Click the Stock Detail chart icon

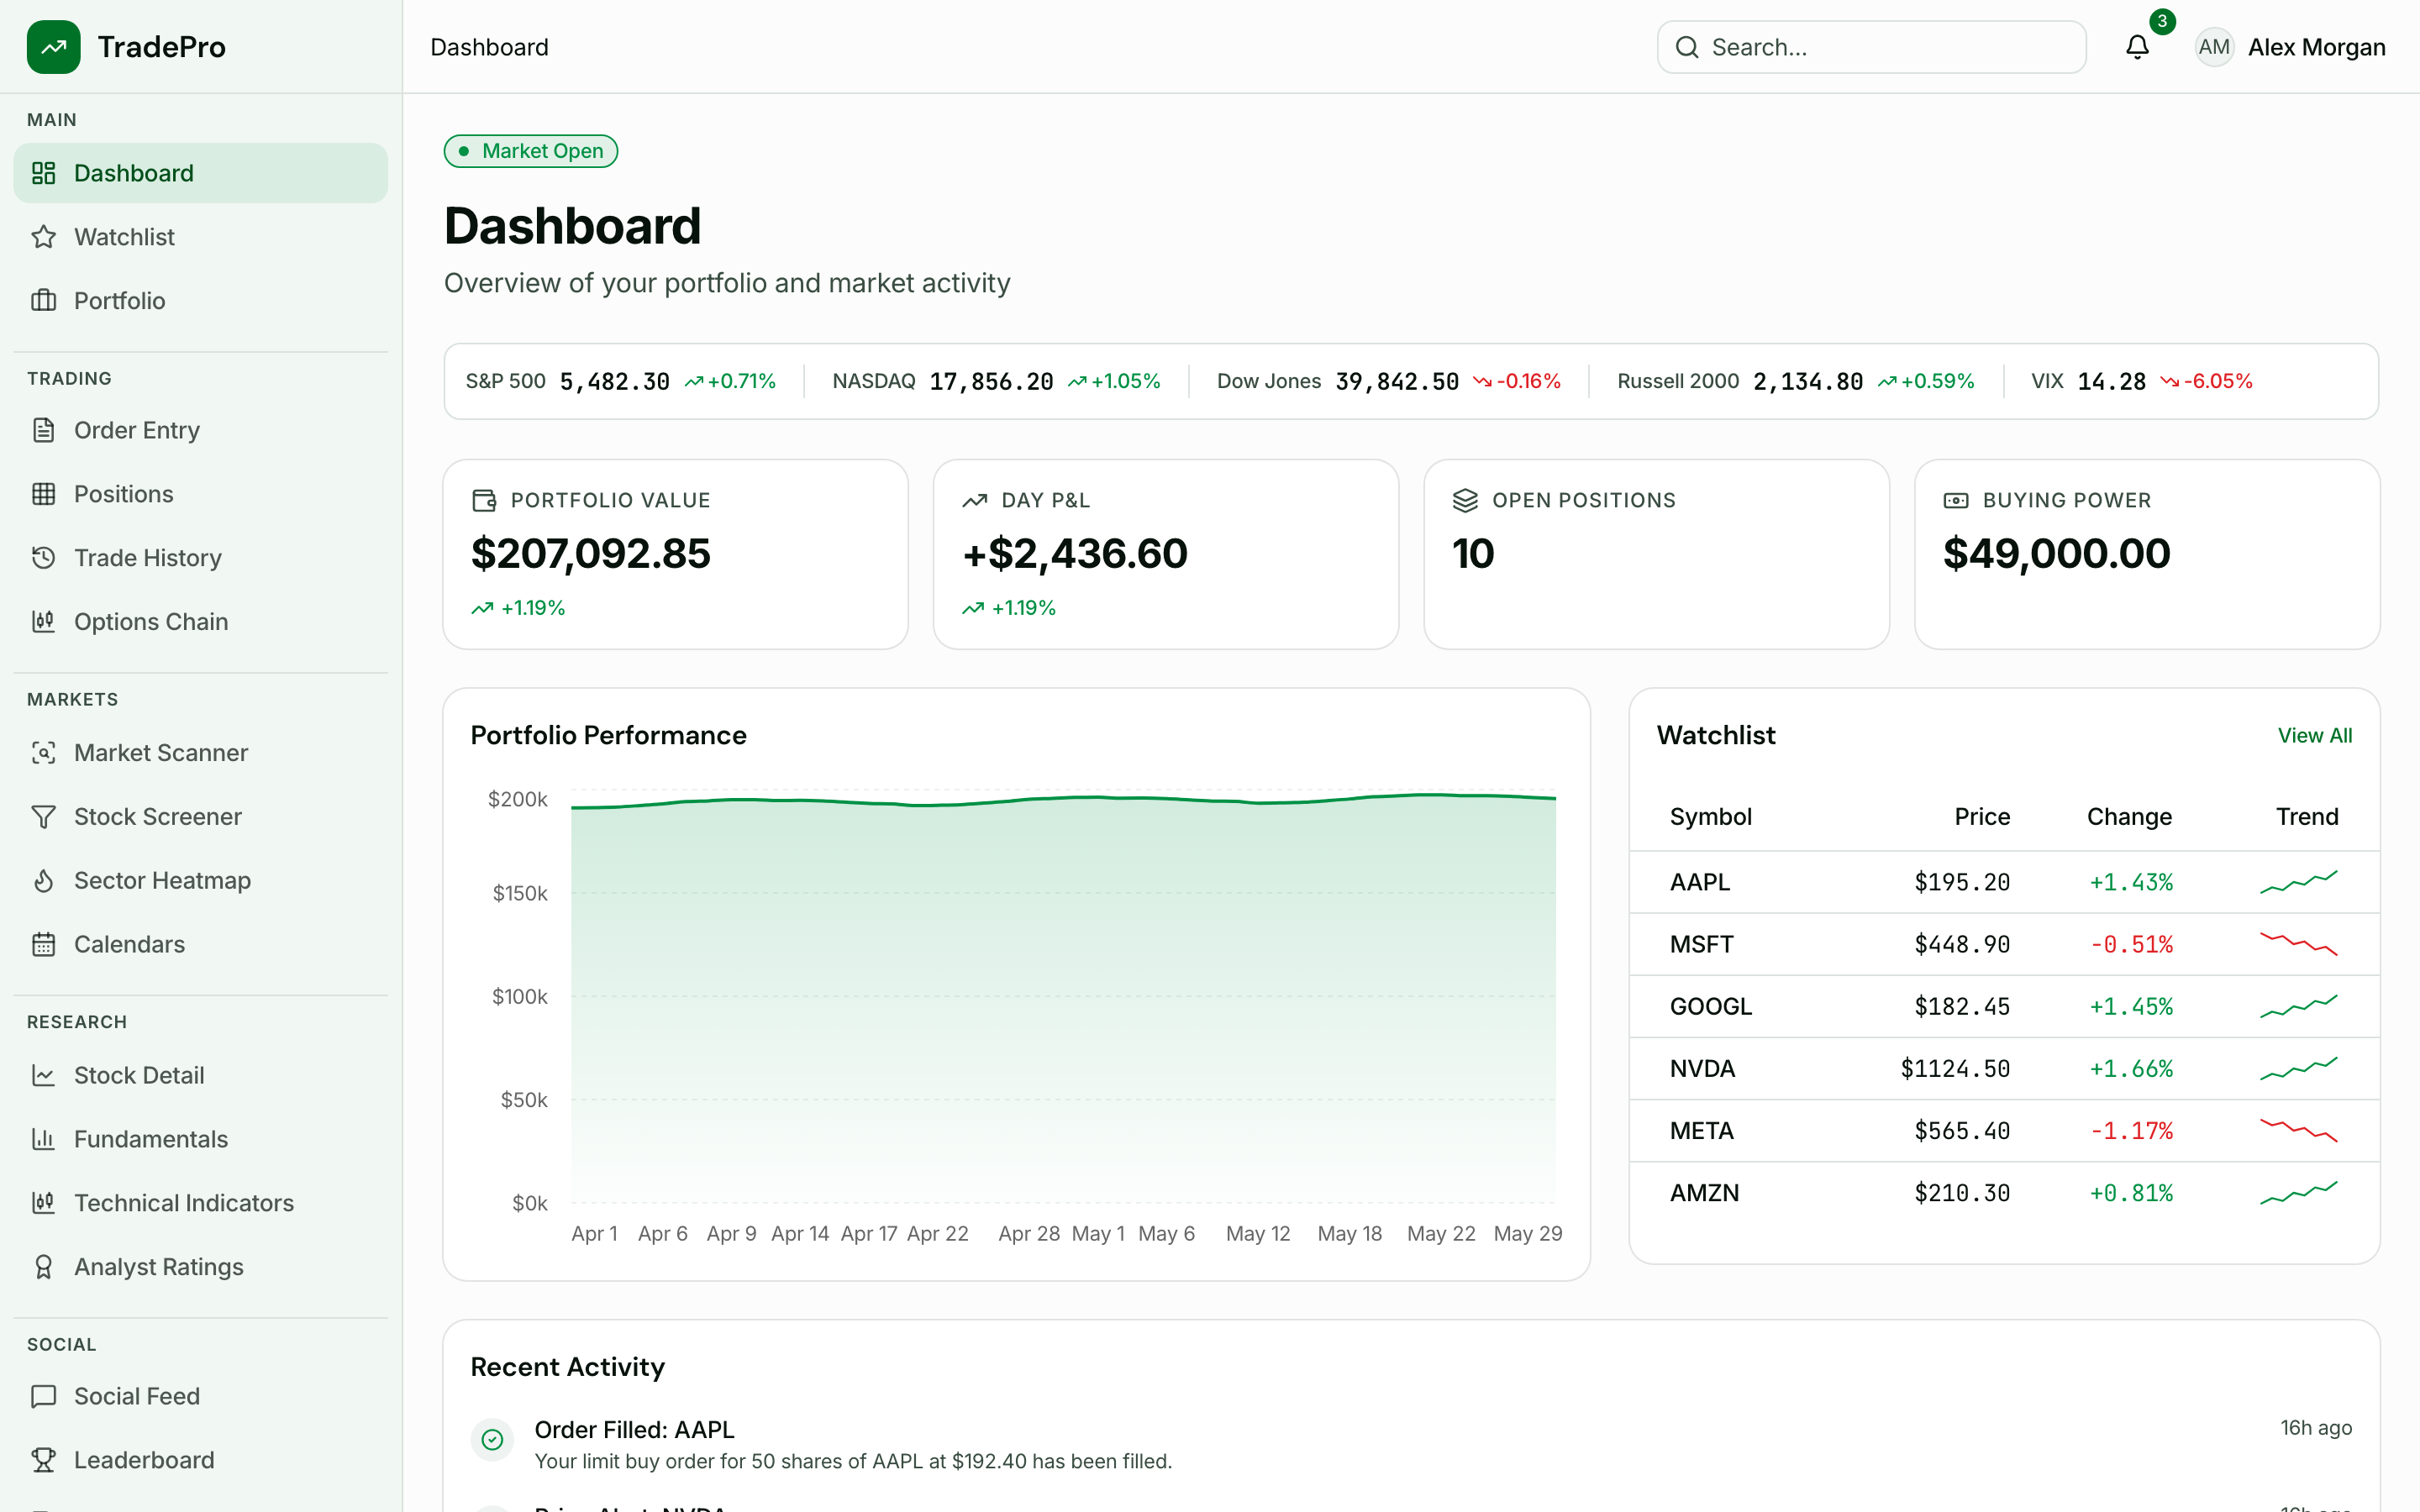point(43,1076)
